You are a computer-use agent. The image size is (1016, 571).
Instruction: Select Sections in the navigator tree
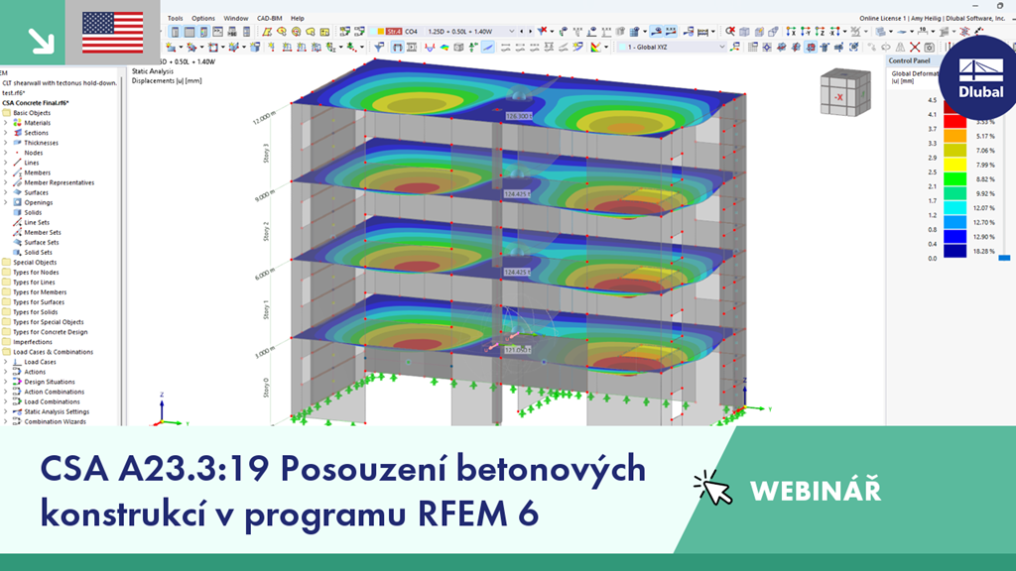click(37, 133)
